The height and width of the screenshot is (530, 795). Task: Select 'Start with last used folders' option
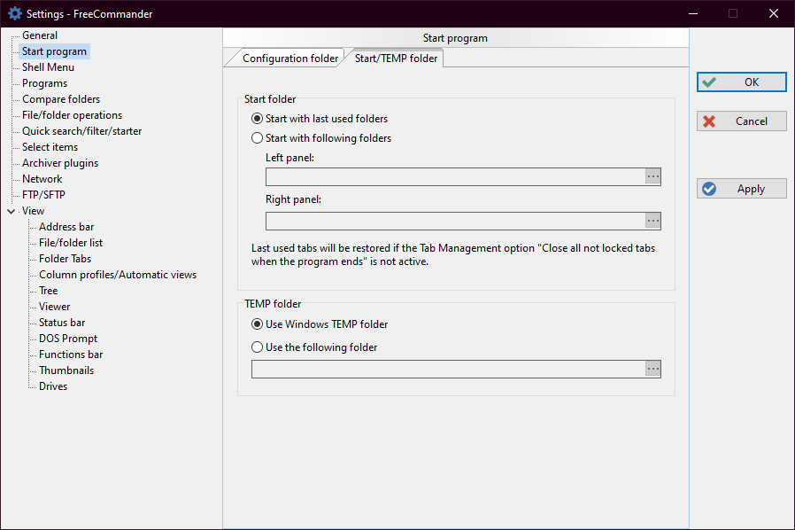[x=258, y=119]
